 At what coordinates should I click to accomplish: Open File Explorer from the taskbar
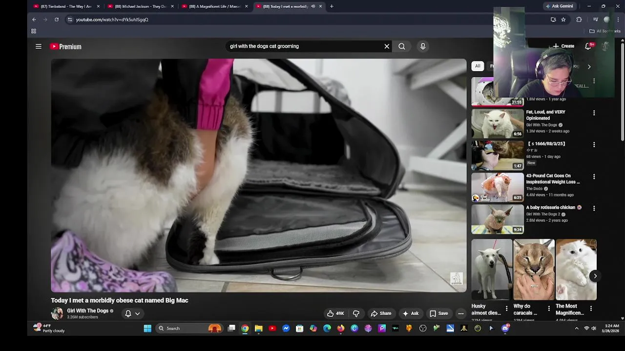point(259,329)
